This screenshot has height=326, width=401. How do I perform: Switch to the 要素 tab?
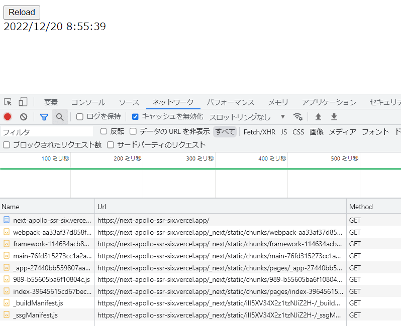coord(51,102)
